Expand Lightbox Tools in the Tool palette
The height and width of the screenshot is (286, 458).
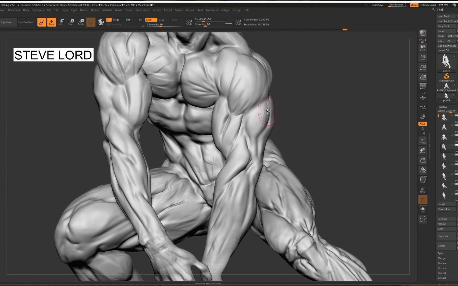coord(447,46)
